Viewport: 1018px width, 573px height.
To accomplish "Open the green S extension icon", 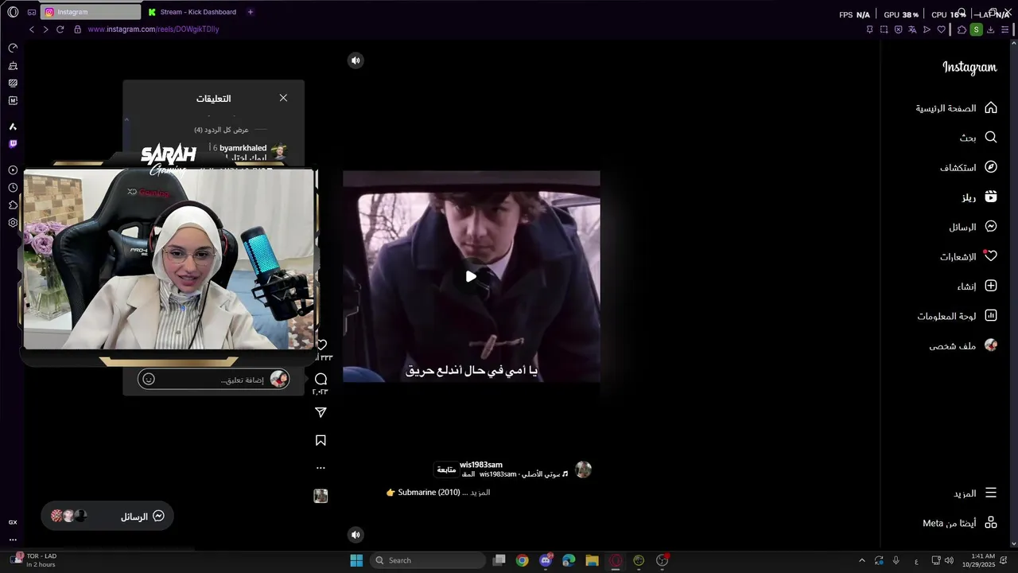I will tap(977, 29).
